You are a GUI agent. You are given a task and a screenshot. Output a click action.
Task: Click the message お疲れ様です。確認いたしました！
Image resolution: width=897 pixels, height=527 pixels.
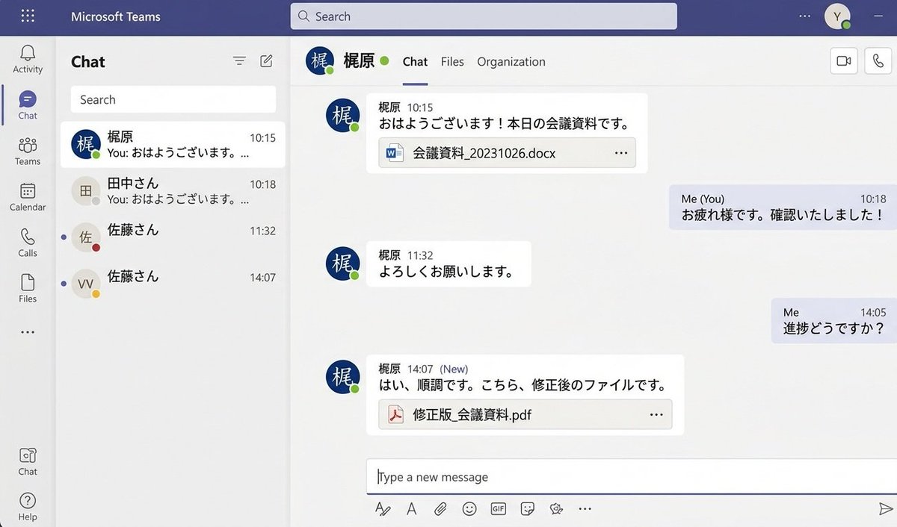pyautogui.click(x=783, y=215)
